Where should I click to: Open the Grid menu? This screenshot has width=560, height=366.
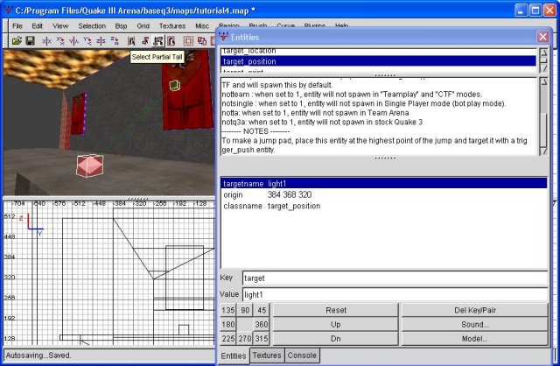pos(143,26)
